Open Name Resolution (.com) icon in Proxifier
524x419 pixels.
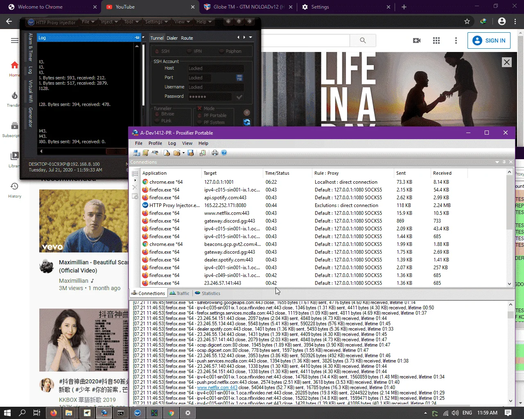point(155,153)
